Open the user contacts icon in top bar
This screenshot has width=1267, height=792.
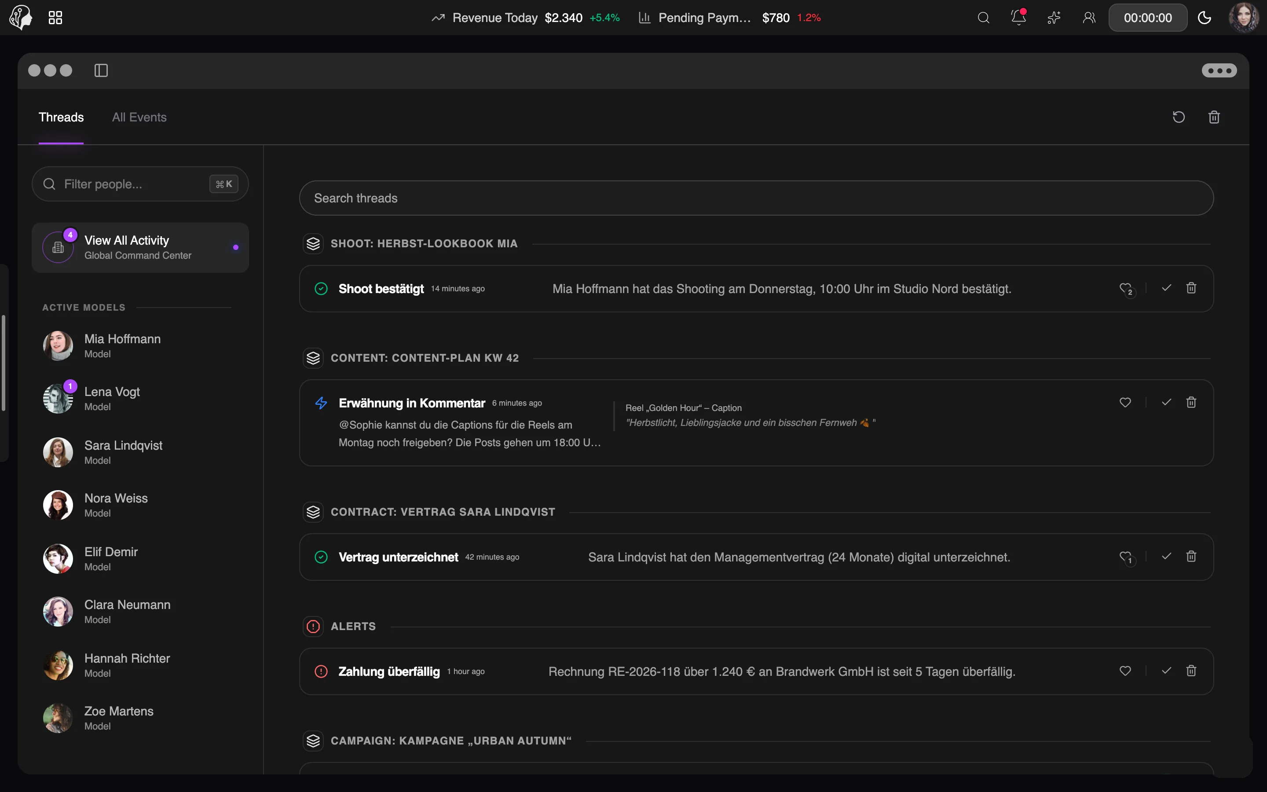1089,18
